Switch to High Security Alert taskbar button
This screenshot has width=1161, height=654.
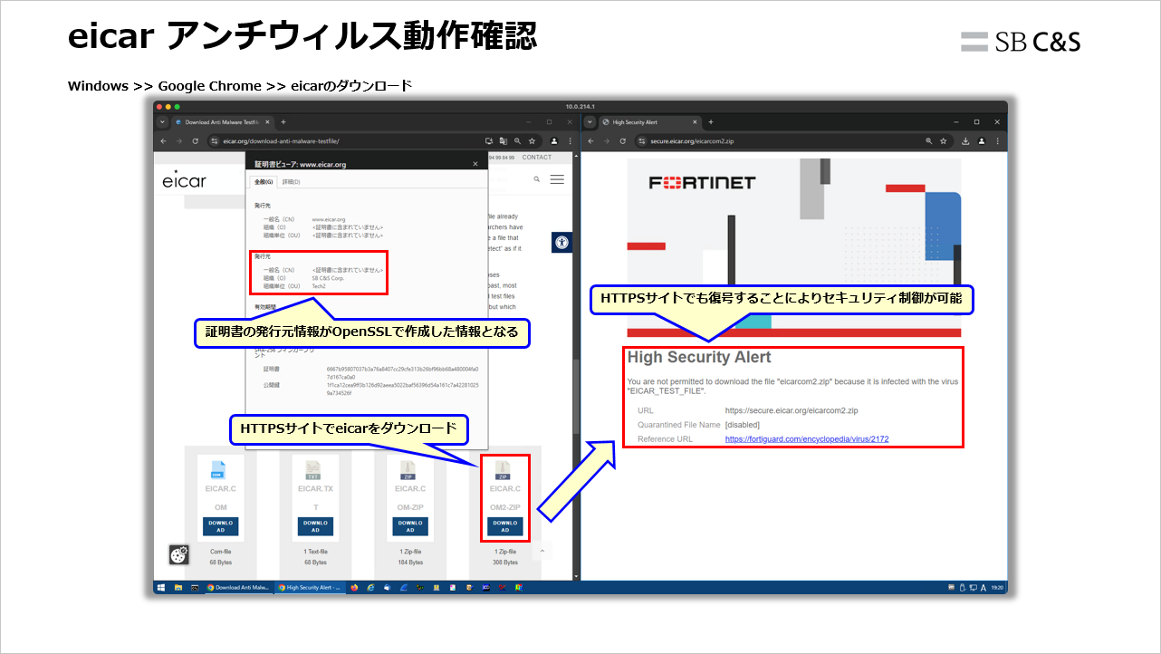[310, 588]
